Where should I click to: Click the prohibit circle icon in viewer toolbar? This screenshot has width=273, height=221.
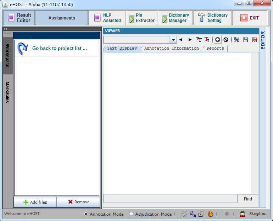(226, 40)
